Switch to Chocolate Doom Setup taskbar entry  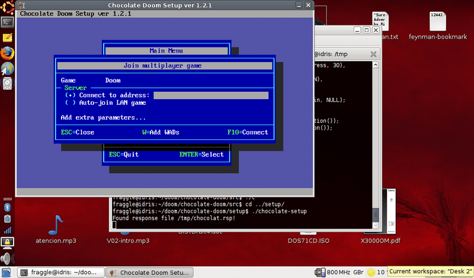tap(150, 272)
